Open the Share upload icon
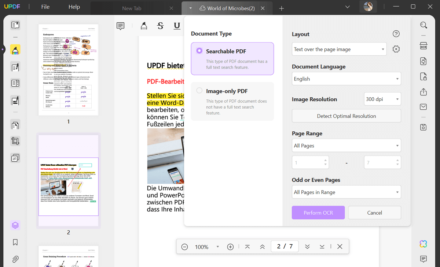The width and height of the screenshot is (440, 267). pos(423,92)
